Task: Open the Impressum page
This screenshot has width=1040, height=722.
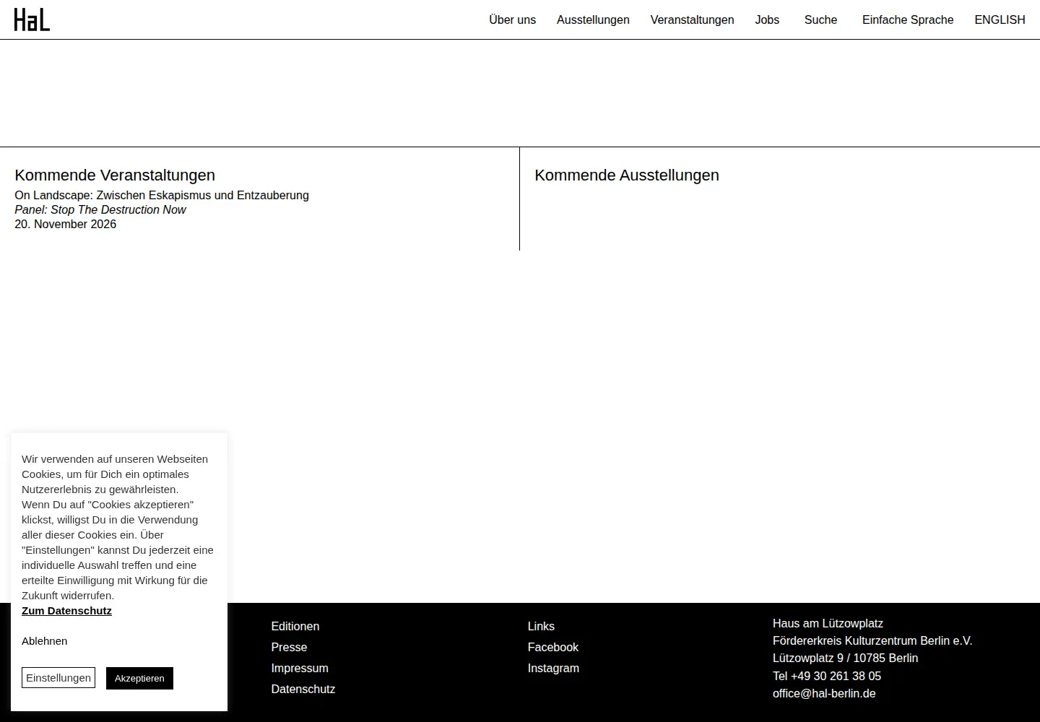Action: (300, 669)
